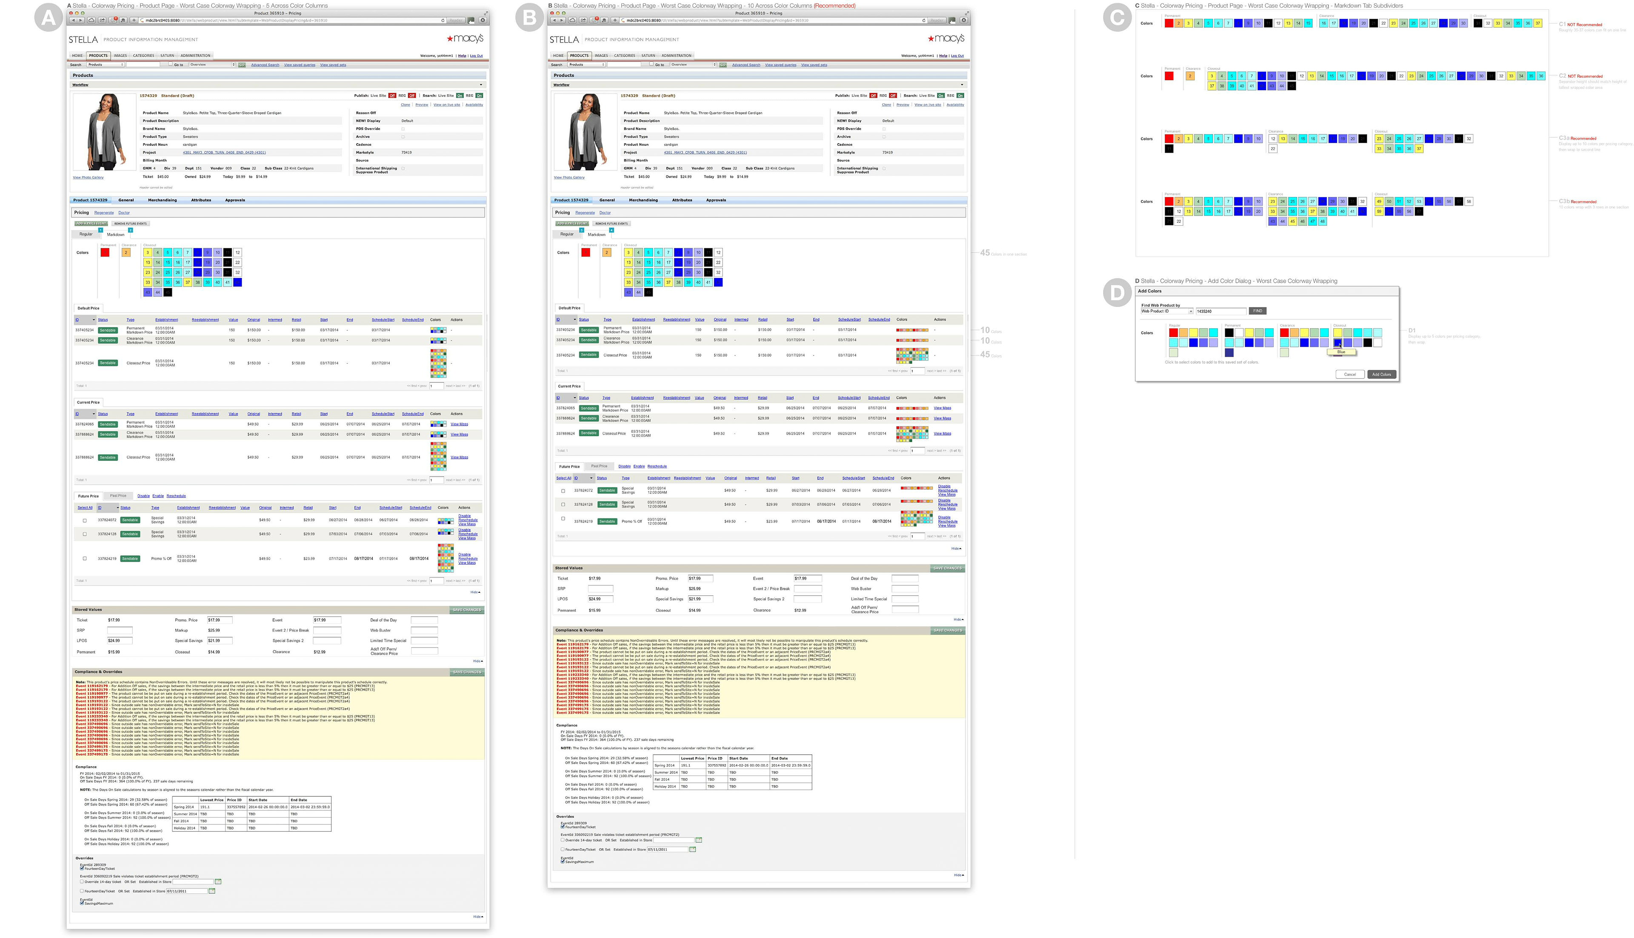Expand the Workflow arrow in mockup A's Products section
Viewport: 1634px width, 938px height.
tap(481, 84)
